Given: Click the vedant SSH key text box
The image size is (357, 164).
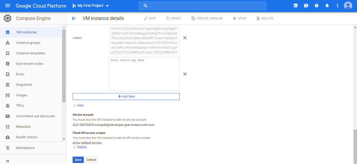Looking at the screenshot, I should click(x=144, y=40).
